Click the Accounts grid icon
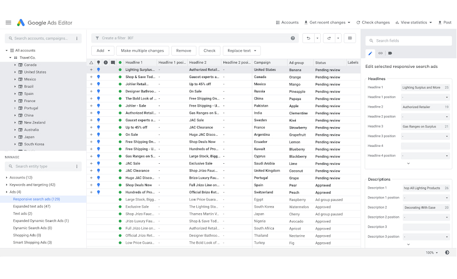Screen dimensions: 457x279 tap(277, 22)
